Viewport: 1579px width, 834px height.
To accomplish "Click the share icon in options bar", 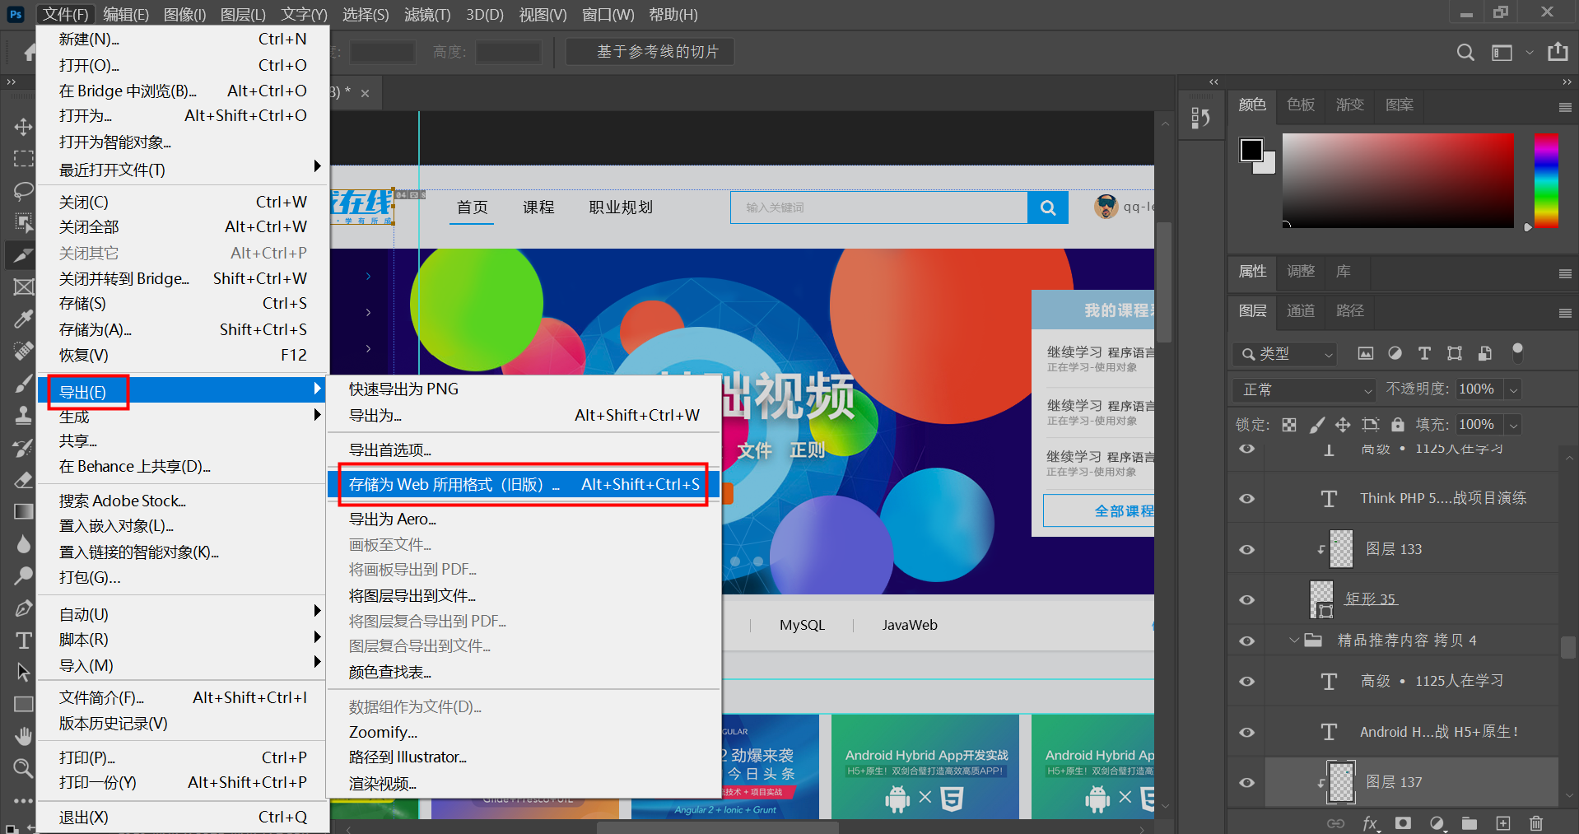I will pyautogui.click(x=1558, y=52).
